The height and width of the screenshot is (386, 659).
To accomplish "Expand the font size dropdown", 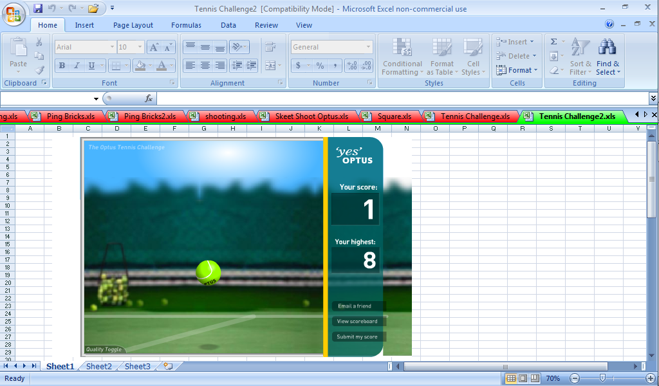I will (x=140, y=47).
